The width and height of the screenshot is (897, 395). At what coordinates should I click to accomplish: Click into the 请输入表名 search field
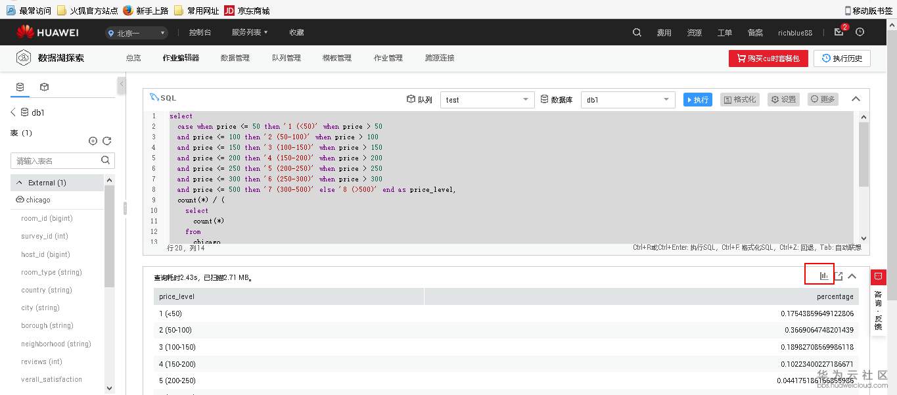tap(59, 160)
